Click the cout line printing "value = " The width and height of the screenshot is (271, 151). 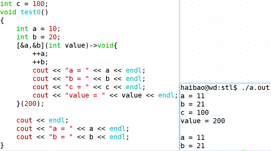click(105, 95)
